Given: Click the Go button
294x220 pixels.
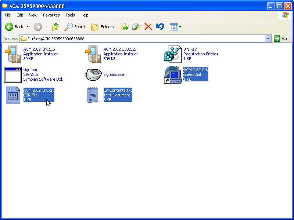Looking at the screenshot, I should pyautogui.click(x=280, y=38).
